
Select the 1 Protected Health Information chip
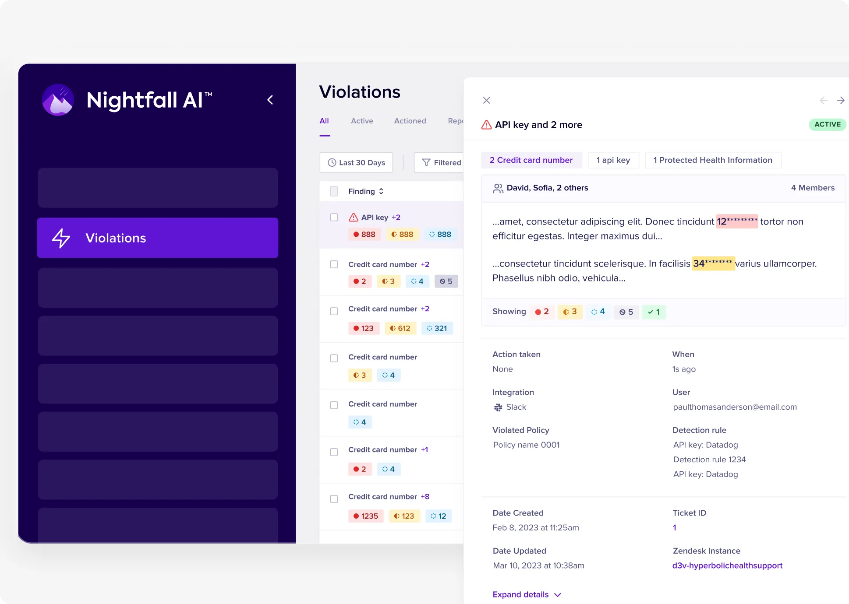click(712, 160)
